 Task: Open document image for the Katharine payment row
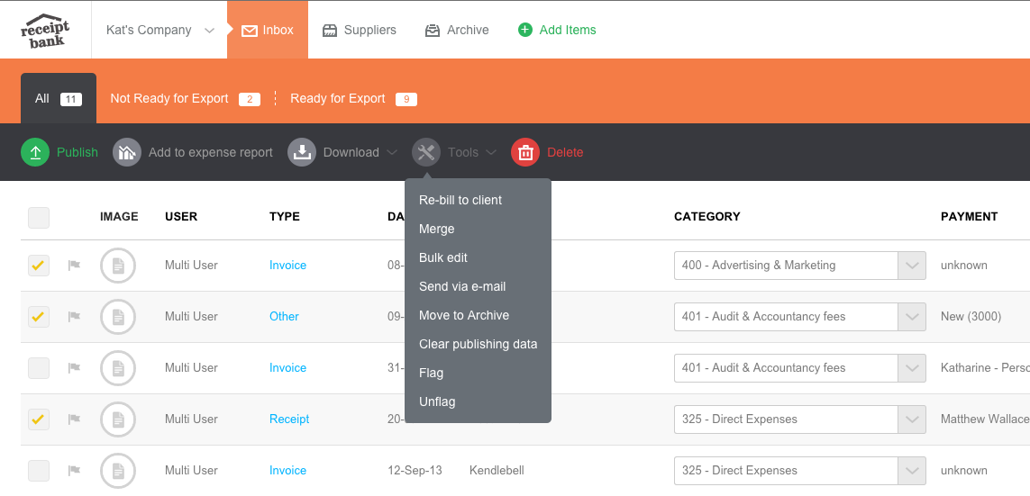[x=118, y=368]
